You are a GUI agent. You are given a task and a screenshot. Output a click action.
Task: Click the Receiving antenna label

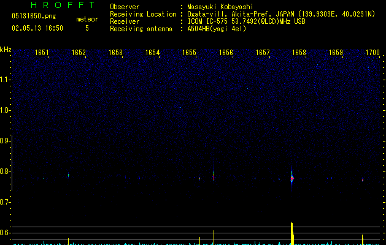click(141, 29)
